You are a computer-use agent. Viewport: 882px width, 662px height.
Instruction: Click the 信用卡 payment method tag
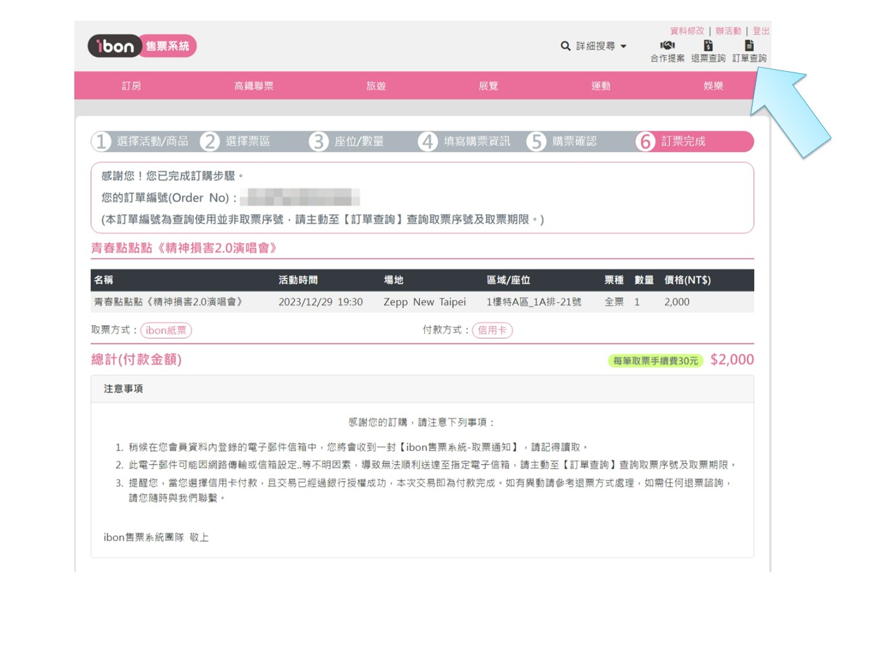(x=492, y=330)
